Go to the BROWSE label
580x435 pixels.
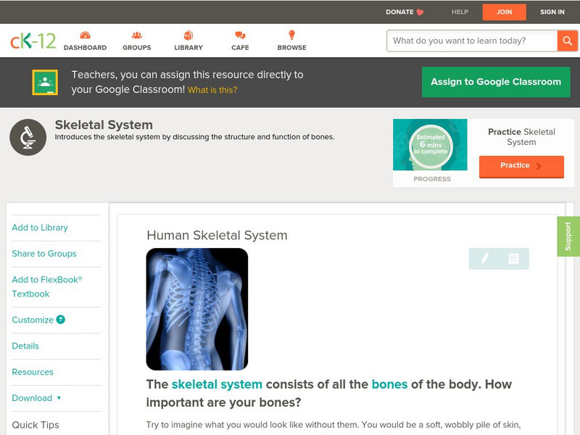[292, 48]
